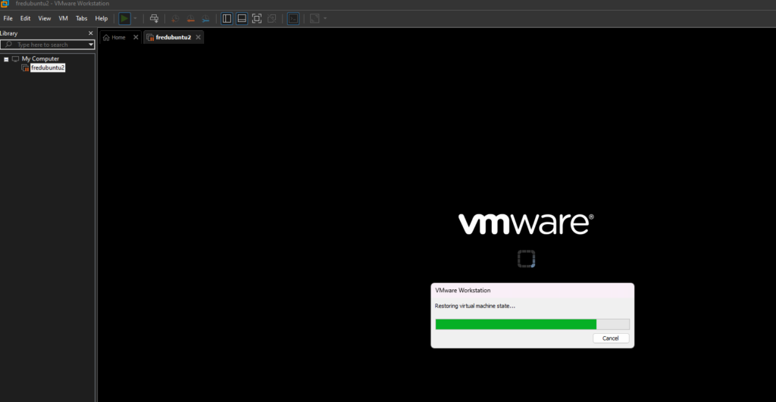This screenshot has width=776, height=402.
Task: Open the Tabs menu
Action: (x=81, y=18)
